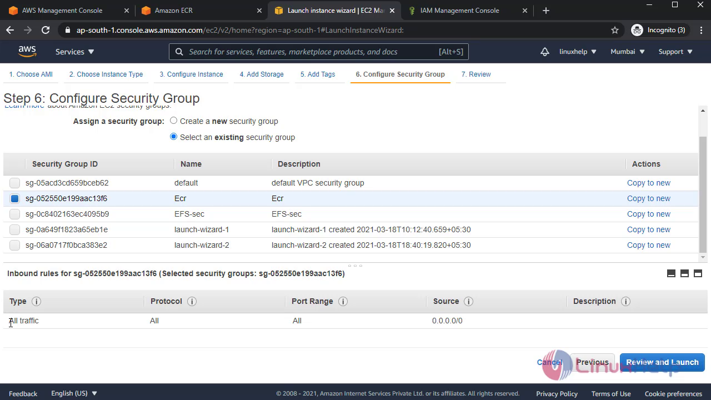The width and height of the screenshot is (711, 400).
Task: Check the EFS-sec security group box
Action: click(14, 214)
